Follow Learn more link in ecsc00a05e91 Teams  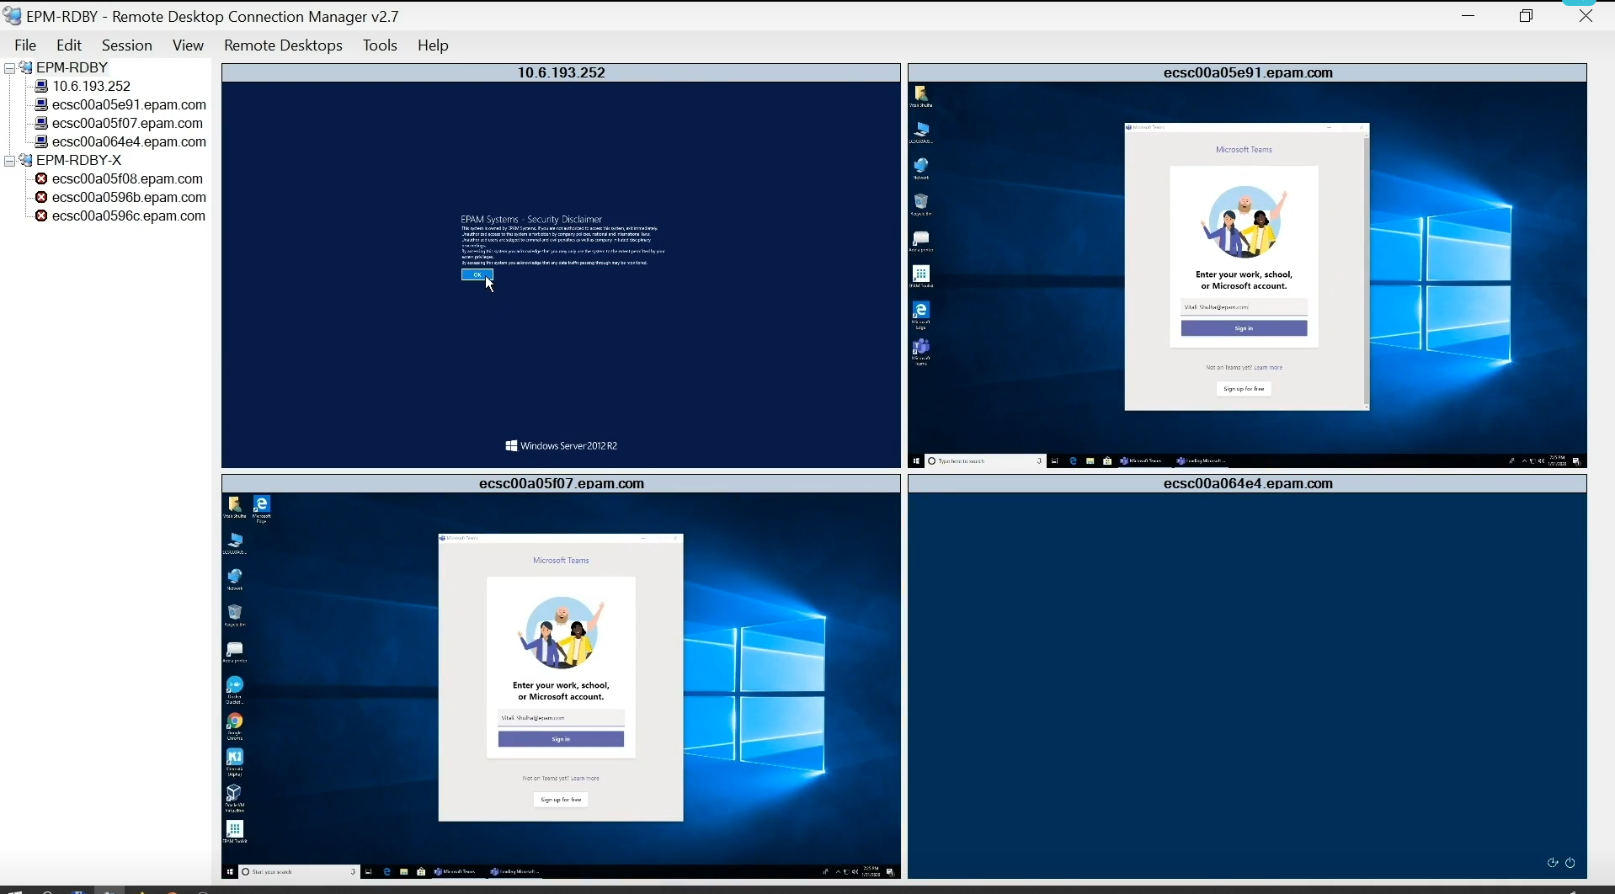[x=1268, y=368]
